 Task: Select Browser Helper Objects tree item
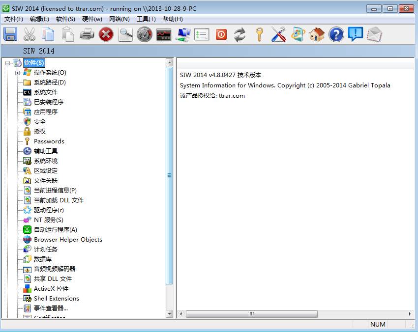click(x=68, y=240)
